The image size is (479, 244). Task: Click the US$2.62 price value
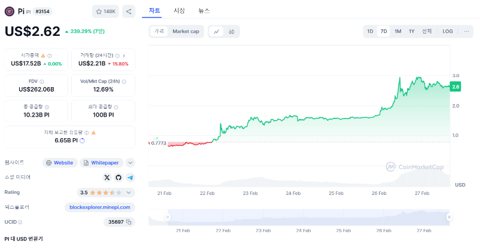pyautogui.click(x=32, y=31)
